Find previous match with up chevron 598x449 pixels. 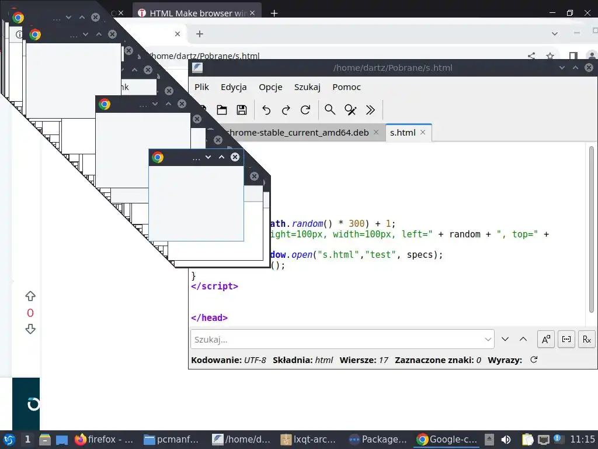[x=523, y=339]
